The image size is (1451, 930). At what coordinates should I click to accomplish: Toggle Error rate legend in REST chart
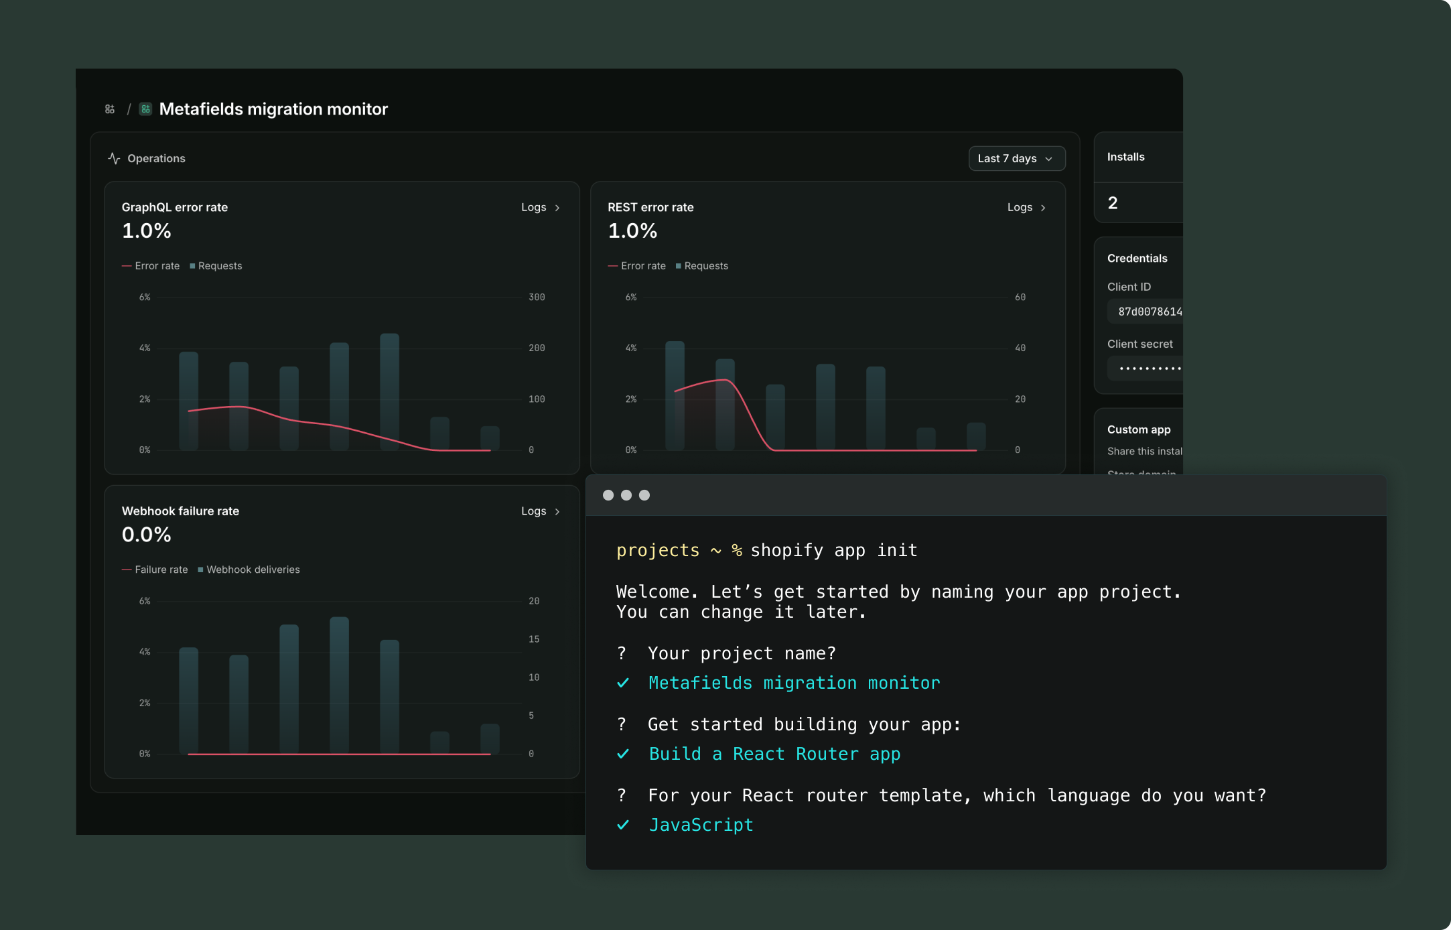(x=636, y=266)
